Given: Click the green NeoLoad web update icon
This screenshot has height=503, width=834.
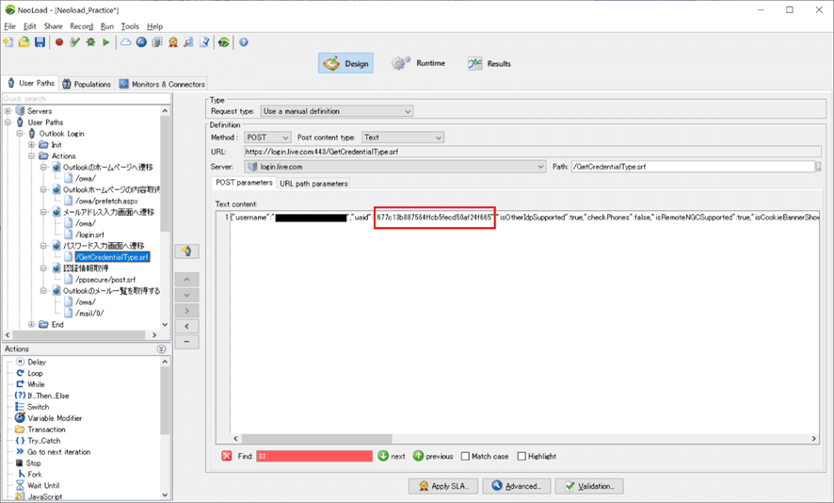Looking at the screenshot, I should point(224,42).
